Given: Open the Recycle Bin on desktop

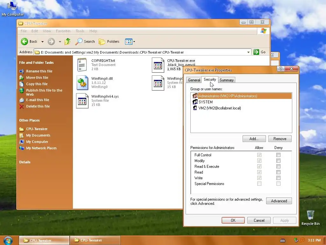Looking at the screenshot, I should click(x=310, y=218).
